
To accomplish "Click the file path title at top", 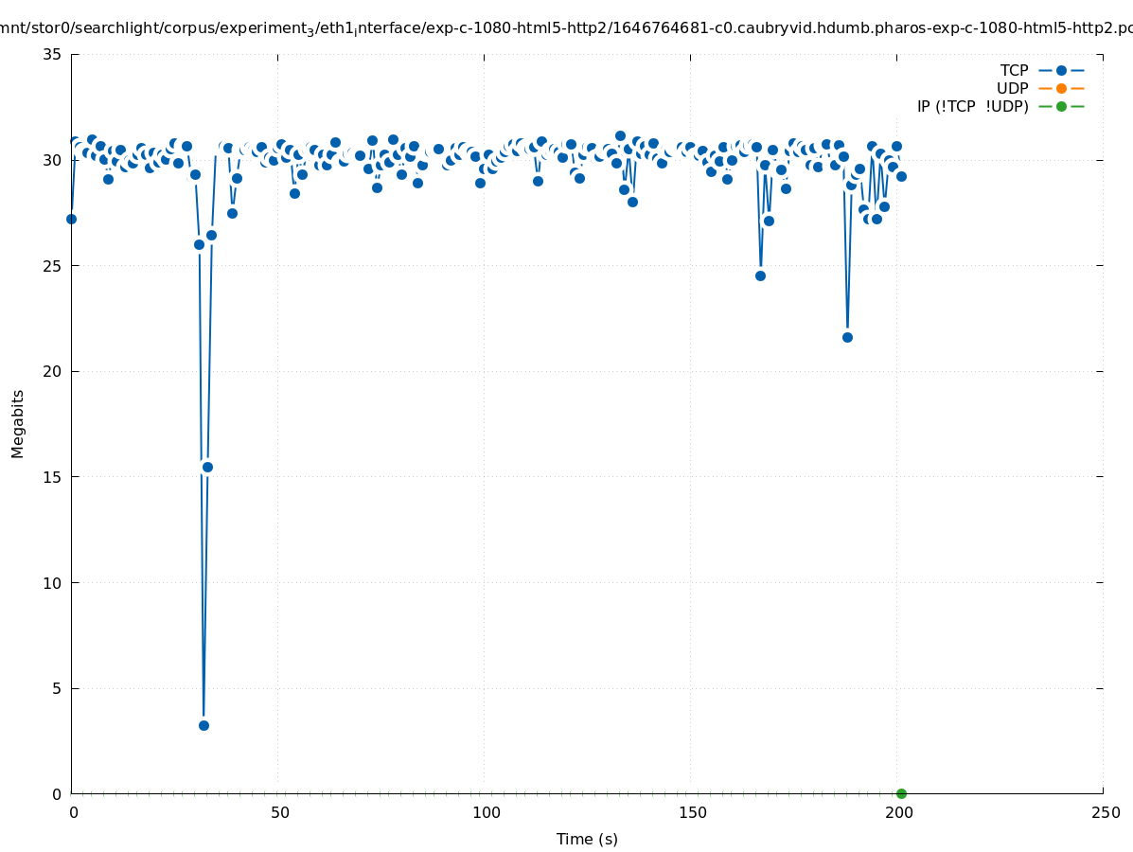I will pyautogui.click(x=566, y=28).
